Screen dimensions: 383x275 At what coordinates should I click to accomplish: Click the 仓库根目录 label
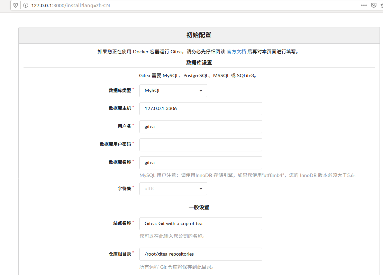pos(120,254)
